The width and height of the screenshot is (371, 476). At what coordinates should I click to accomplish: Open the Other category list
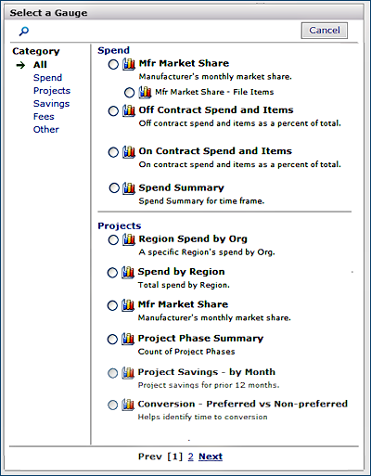click(x=46, y=130)
